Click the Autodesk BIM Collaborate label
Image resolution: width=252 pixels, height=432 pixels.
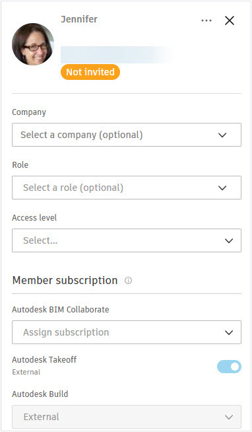[61, 309]
